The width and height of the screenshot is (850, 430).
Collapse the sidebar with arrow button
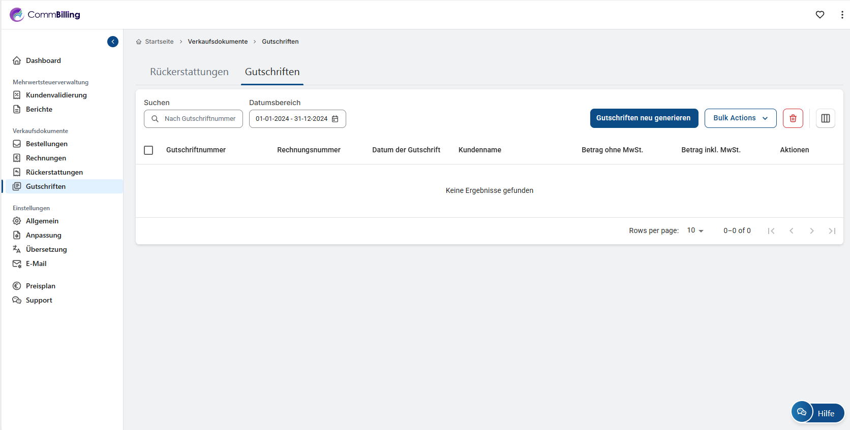(x=113, y=42)
